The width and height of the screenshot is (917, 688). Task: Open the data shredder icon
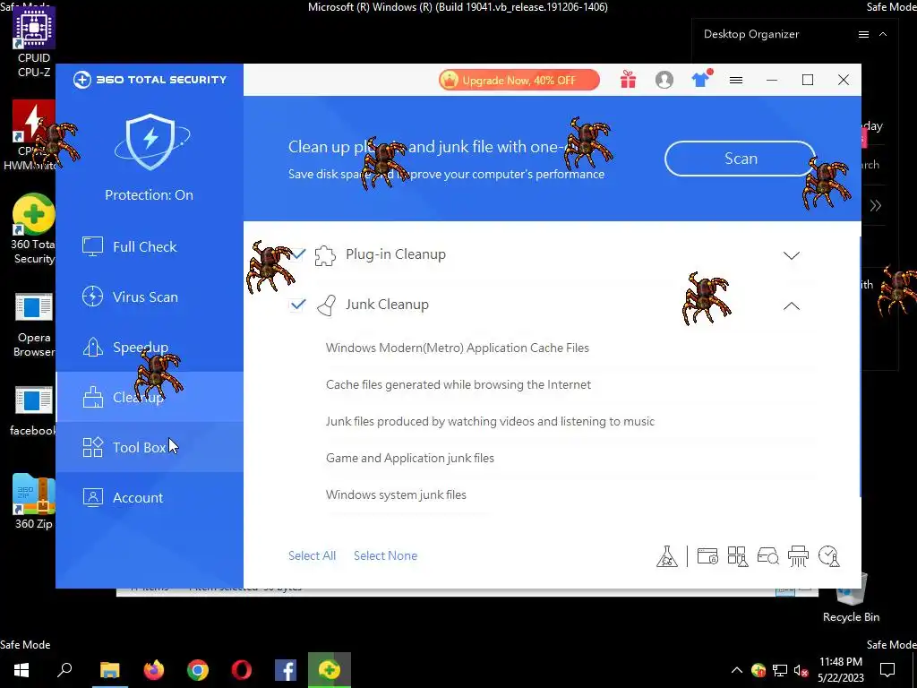(798, 555)
